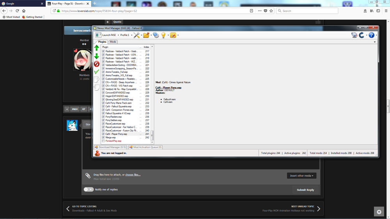Click the check for updates refresh icon

362,35
